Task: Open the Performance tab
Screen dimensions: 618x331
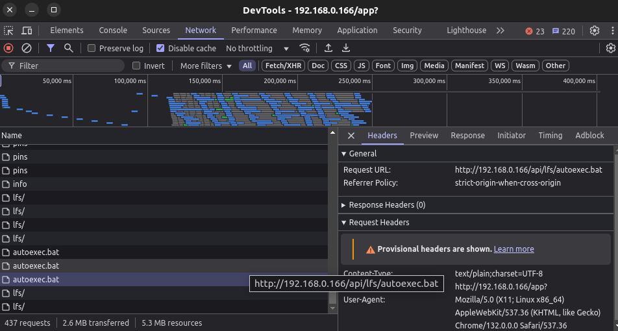Action: pos(254,31)
